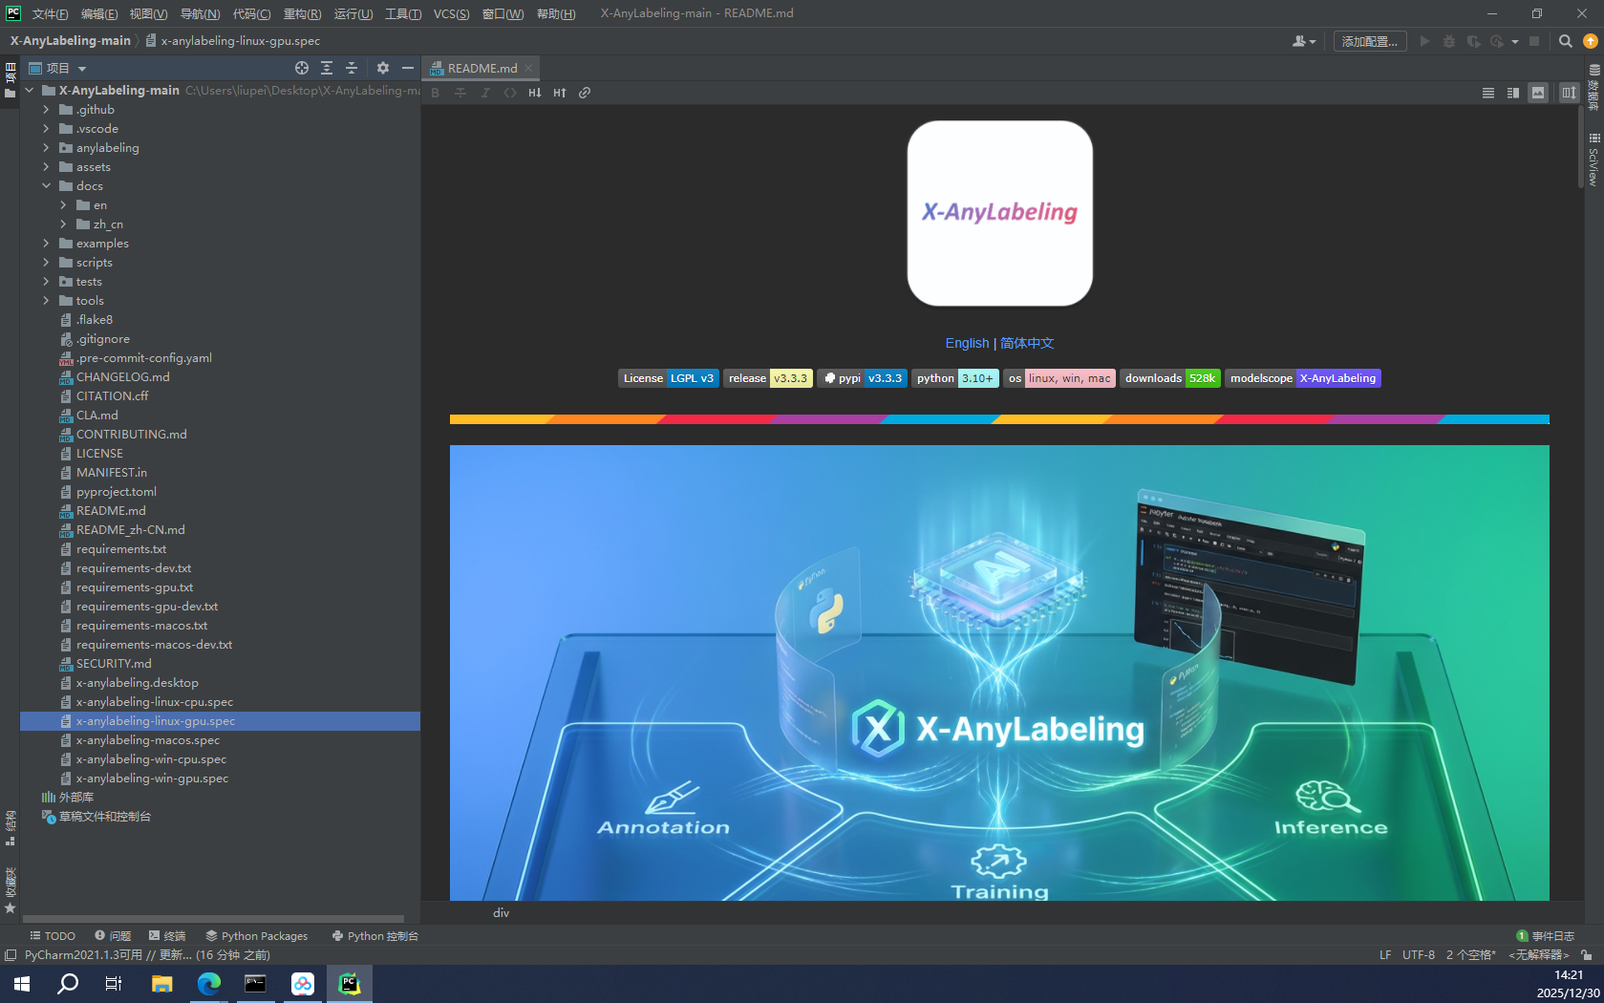The height and width of the screenshot is (1003, 1604).
Task: Click the project tree horizontal scrollbar
Action: 213,919
